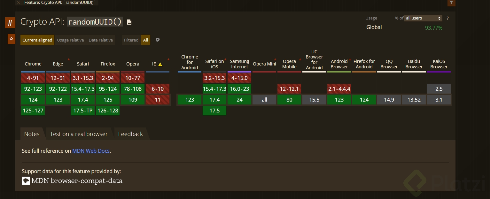Viewport: 490px width, 199px height.
Task: Open the Notes tab
Action: 32,134
